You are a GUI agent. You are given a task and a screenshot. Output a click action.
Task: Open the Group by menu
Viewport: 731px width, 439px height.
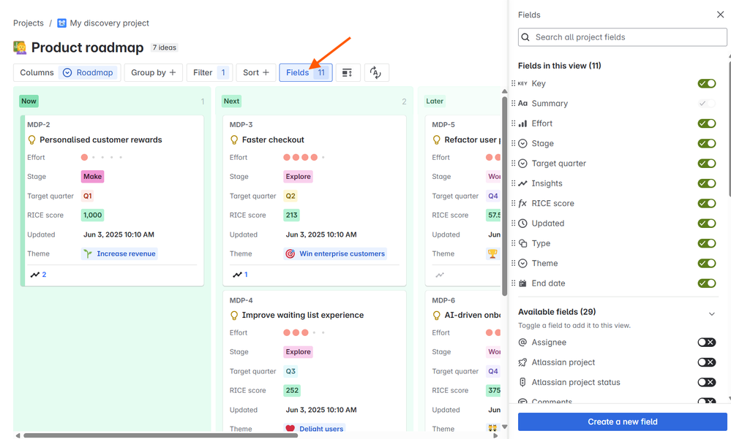click(x=154, y=72)
